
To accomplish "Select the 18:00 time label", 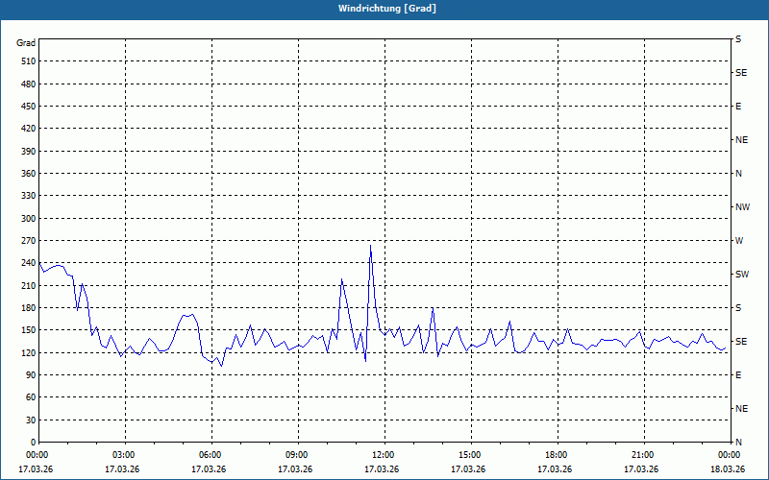I will (x=557, y=455).
